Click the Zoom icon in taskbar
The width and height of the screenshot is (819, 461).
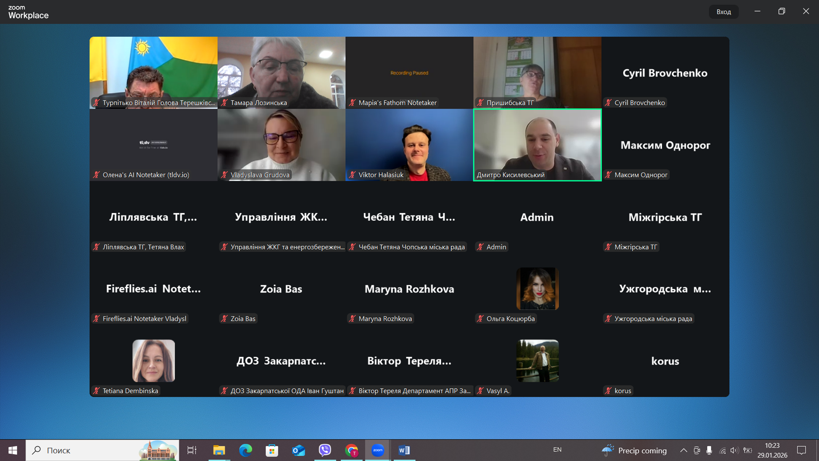click(x=377, y=450)
